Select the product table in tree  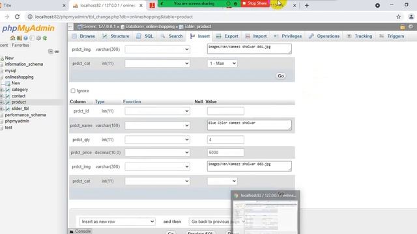[19, 102]
